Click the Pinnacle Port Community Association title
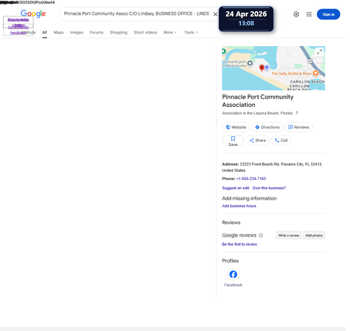This screenshot has height=331, width=350. point(258,101)
